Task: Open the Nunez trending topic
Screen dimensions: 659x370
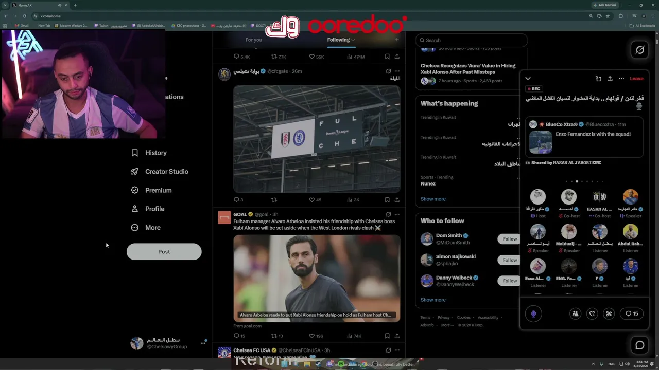Action: coord(428,183)
